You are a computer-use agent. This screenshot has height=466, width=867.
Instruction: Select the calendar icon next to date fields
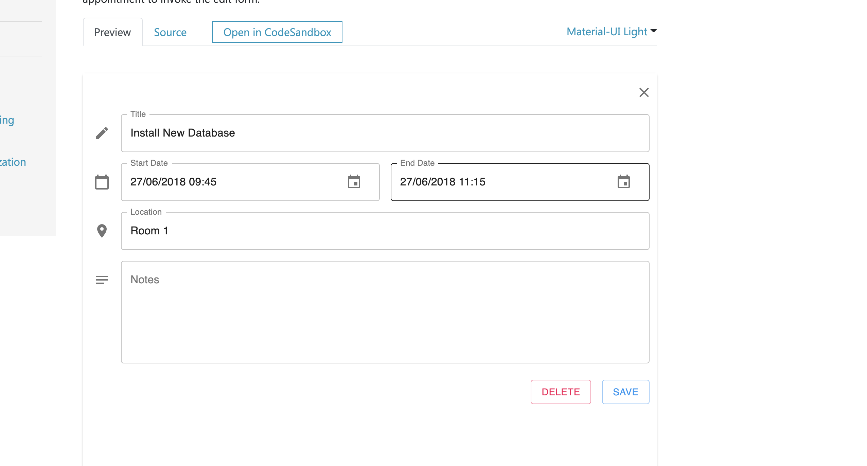click(x=102, y=182)
